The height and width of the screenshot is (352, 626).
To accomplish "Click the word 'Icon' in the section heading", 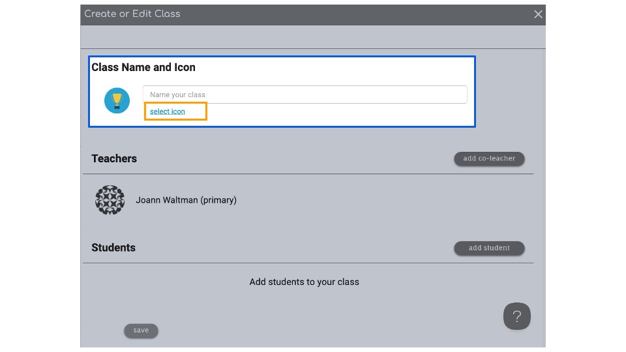I will 185,67.
